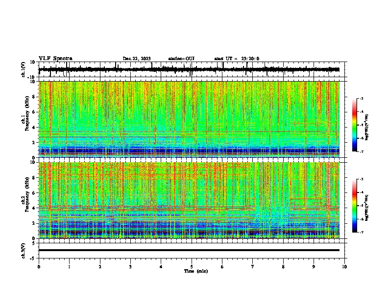Image resolution: width=388 pixels, height=299 pixels.
Task: Click the "station=OUJ" header label
Action: point(181,59)
